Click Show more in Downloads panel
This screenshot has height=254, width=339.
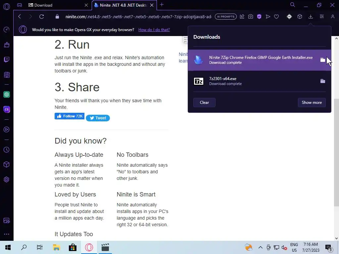tap(312, 103)
